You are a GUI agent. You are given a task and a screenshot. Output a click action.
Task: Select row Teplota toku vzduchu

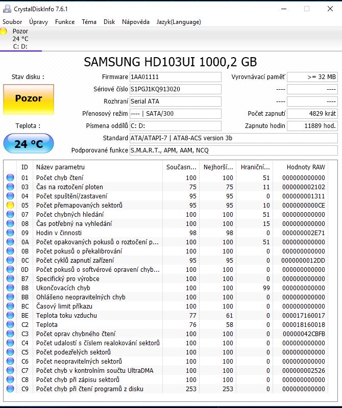166,315
